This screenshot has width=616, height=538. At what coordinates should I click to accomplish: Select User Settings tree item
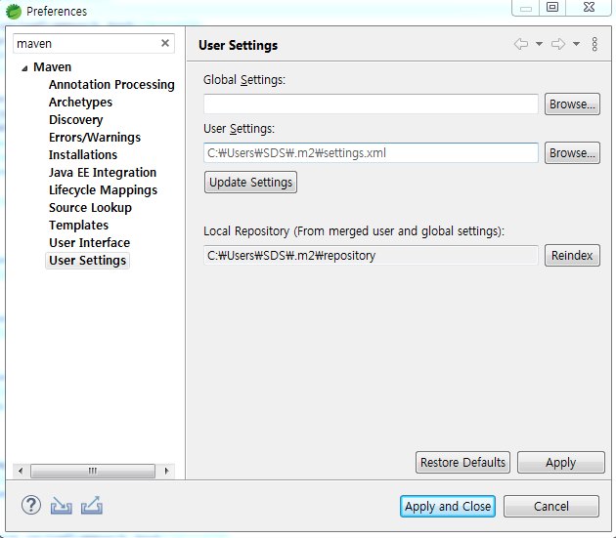(x=88, y=261)
